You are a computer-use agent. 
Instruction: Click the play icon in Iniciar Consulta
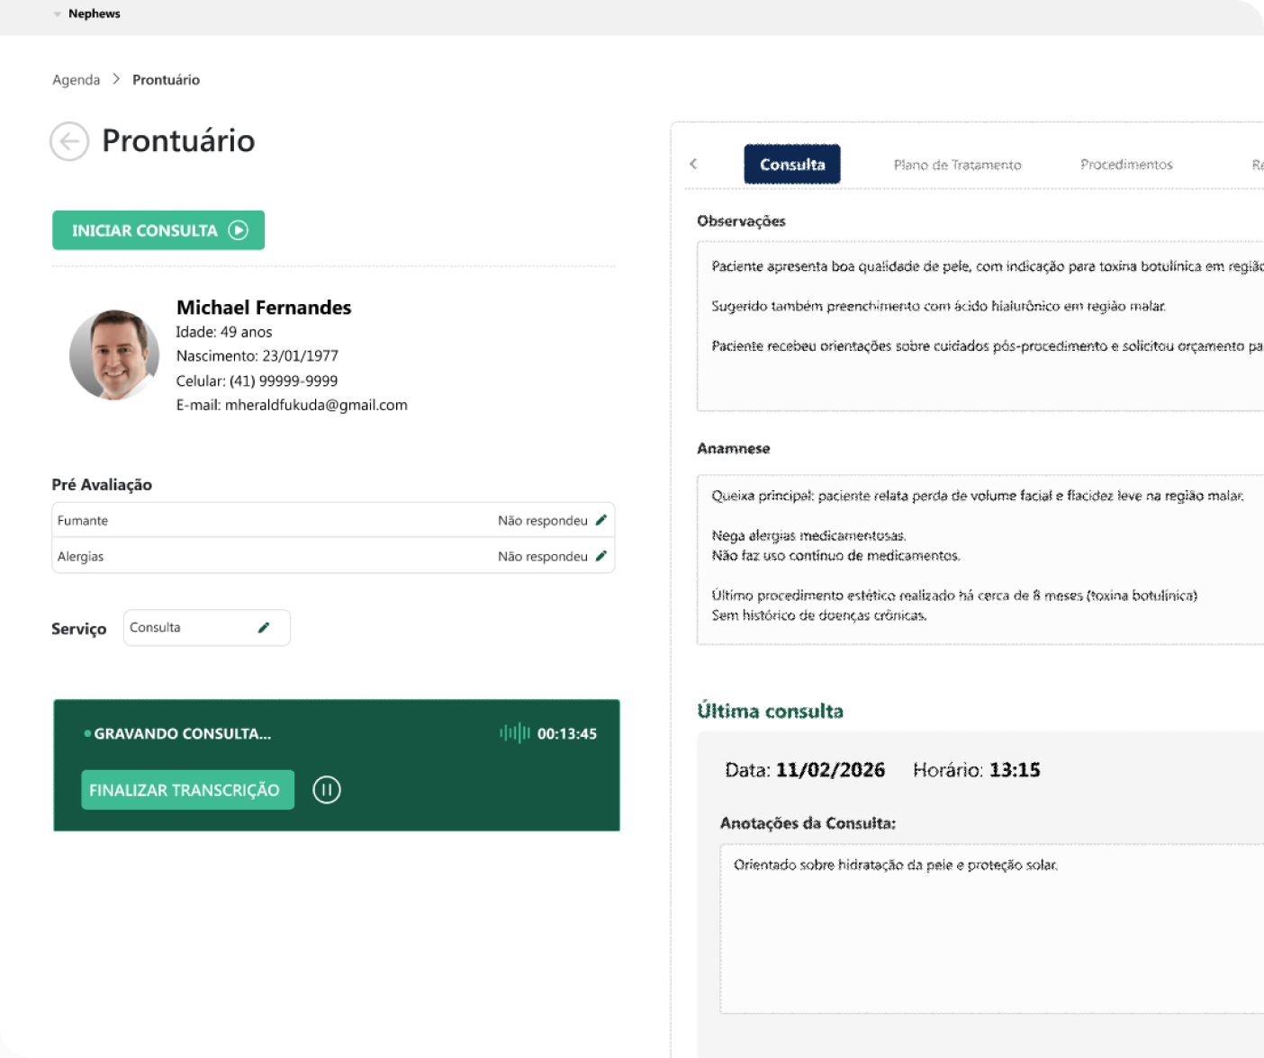click(239, 230)
